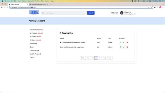Open All Products (Admin) link
The image size is (165, 93).
[x=36, y=33]
